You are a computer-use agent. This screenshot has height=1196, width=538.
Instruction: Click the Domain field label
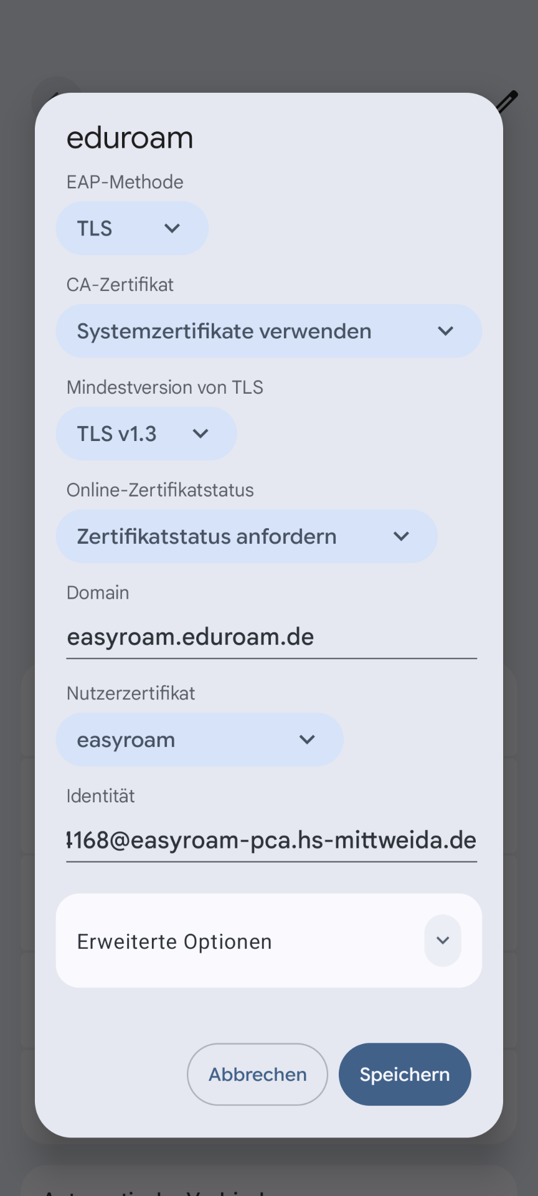98,592
